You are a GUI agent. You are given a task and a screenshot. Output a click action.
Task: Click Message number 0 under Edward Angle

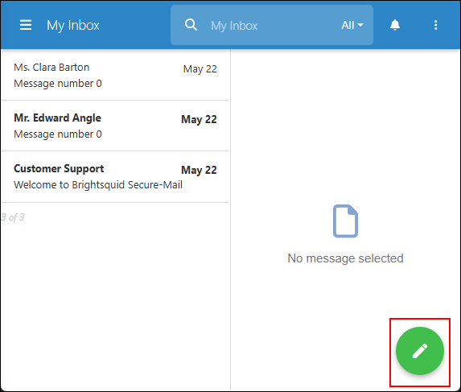point(58,134)
